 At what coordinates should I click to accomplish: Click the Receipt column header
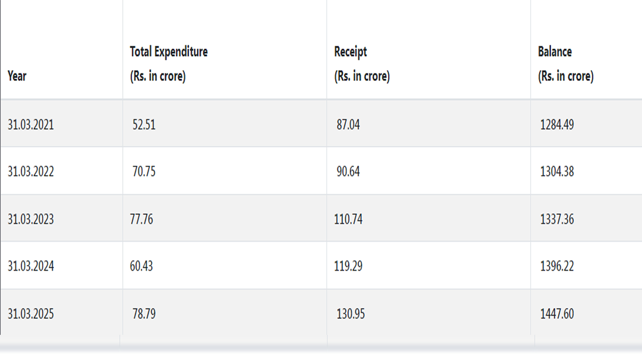pyautogui.click(x=362, y=64)
